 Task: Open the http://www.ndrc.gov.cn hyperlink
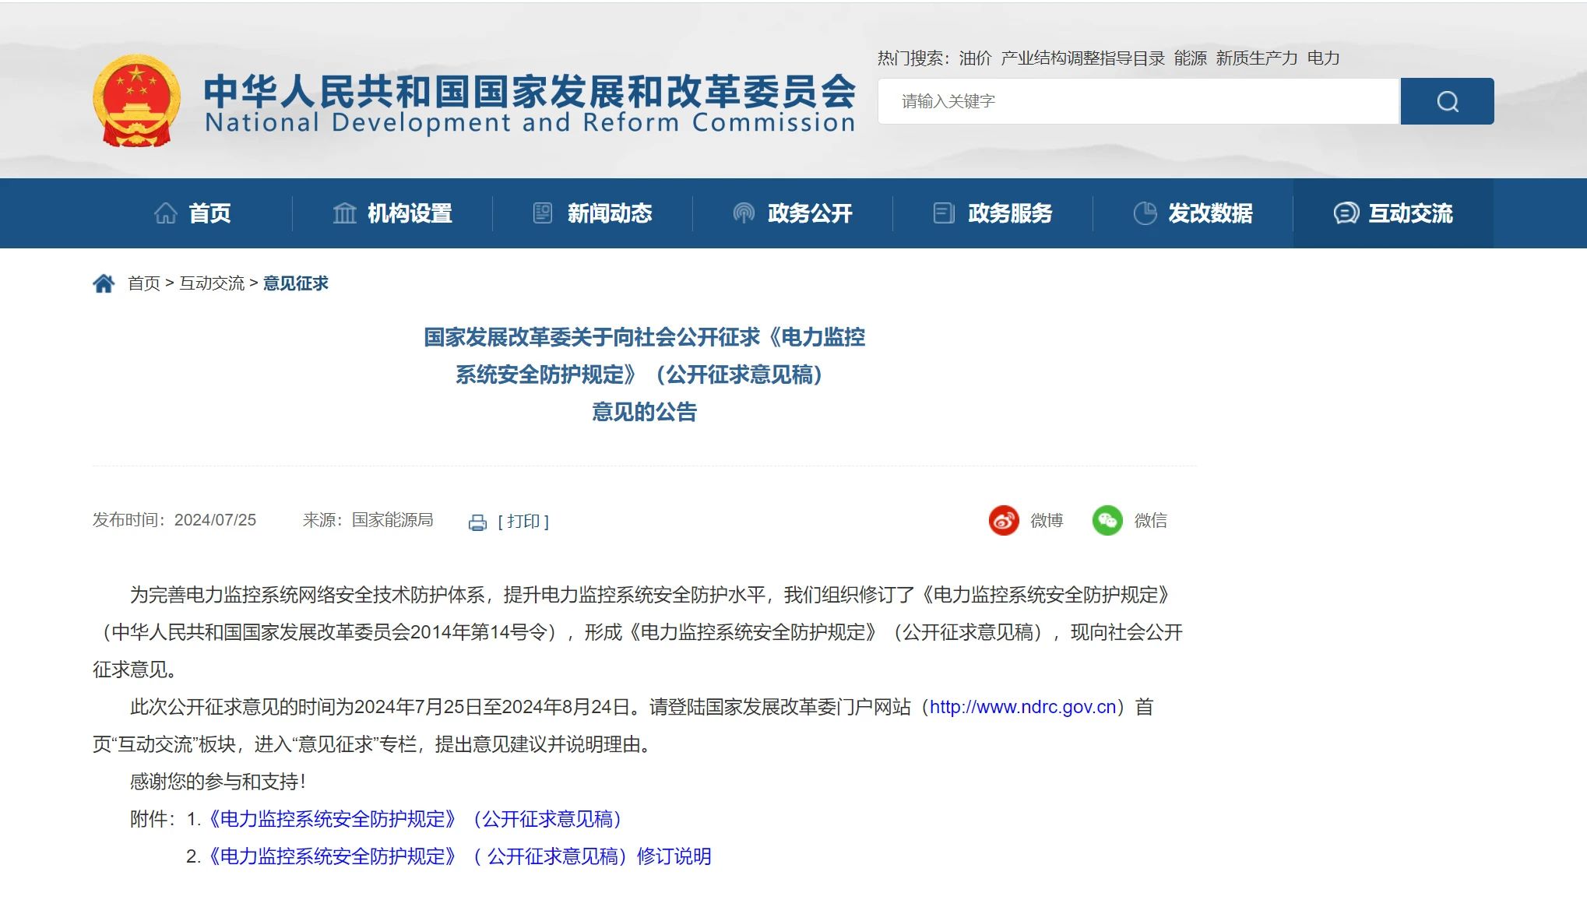tap(1022, 707)
